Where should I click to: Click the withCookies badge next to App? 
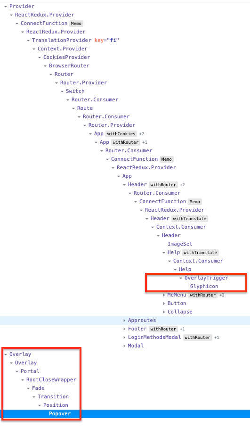point(121,134)
